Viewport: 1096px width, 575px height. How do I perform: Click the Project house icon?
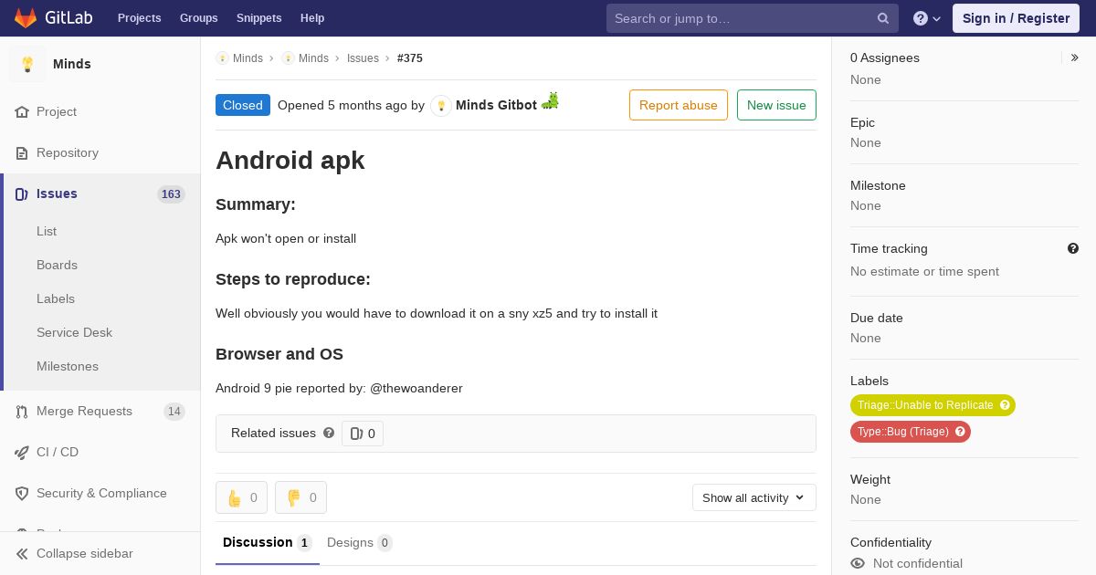(x=22, y=112)
